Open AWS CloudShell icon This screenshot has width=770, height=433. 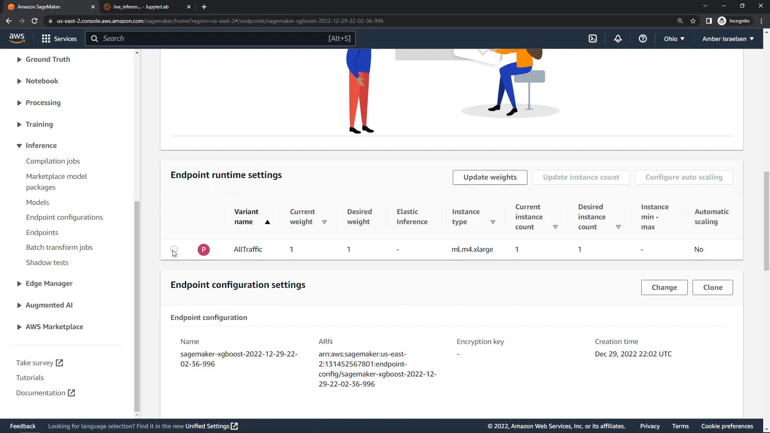pyautogui.click(x=593, y=38)
